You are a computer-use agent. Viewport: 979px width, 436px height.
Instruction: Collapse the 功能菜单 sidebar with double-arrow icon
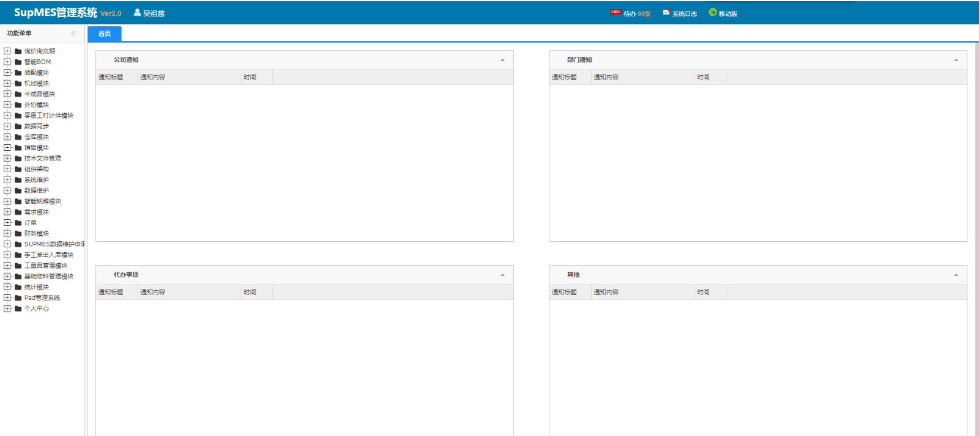[73, 34]
